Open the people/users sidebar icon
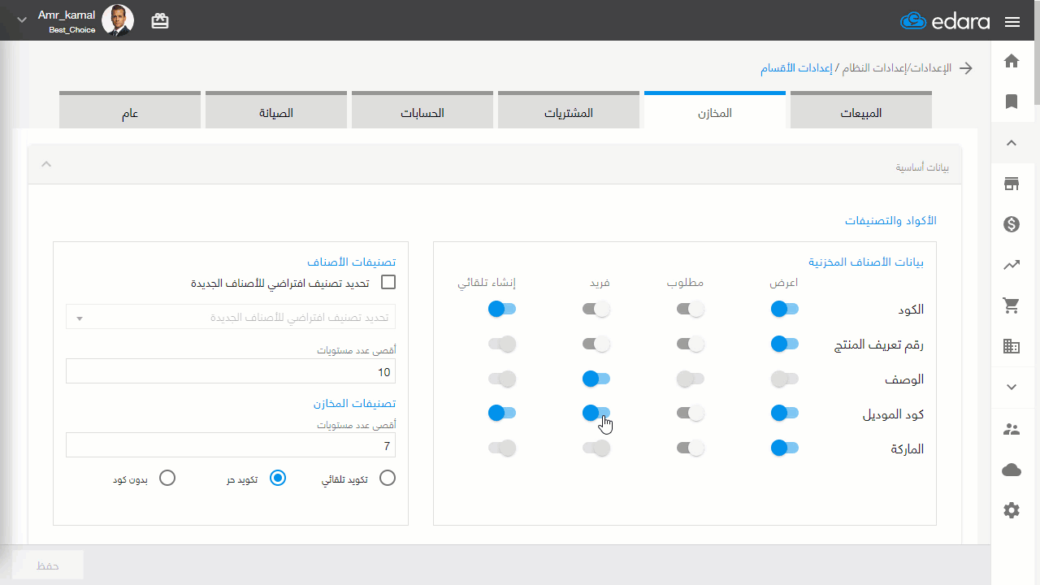The height and width of the screenshot is (585, 1040). point(1012,429)
